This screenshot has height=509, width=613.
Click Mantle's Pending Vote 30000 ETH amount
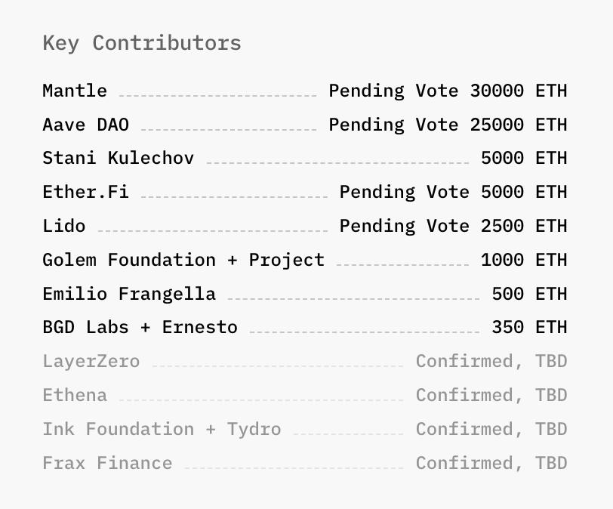click(448, 91)
